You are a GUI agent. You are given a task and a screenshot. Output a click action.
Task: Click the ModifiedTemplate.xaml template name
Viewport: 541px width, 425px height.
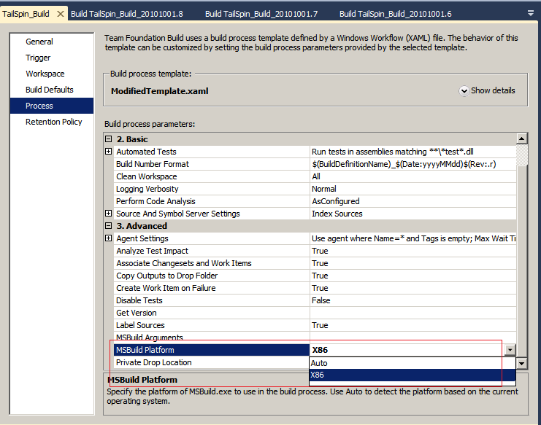coord(160,91)
